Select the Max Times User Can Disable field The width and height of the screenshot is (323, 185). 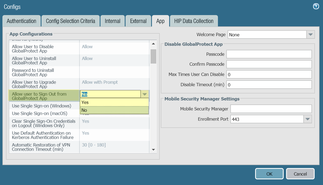[269, 74]
